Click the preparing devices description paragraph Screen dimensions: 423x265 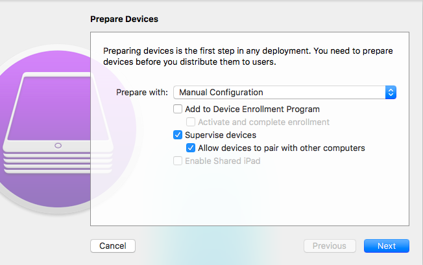(x=248, y=56)
